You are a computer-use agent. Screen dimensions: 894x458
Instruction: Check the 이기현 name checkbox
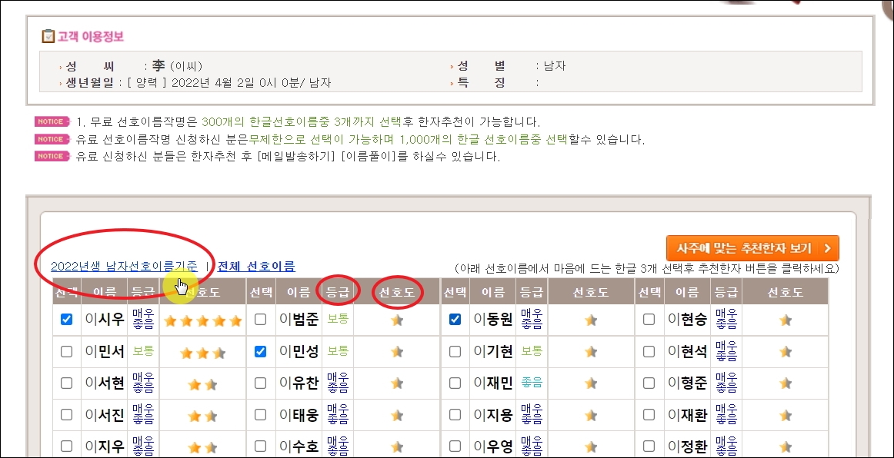455,351
